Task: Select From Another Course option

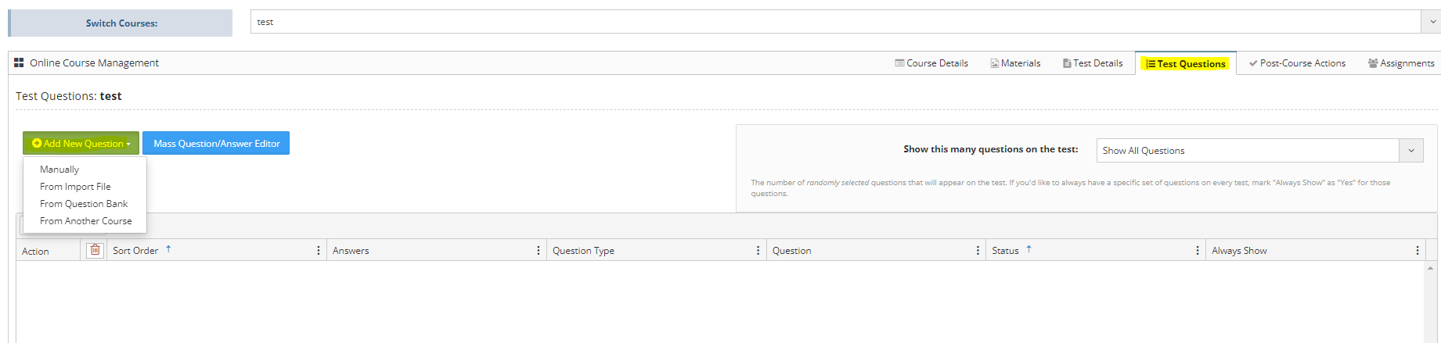Action: tap(86, 221)
